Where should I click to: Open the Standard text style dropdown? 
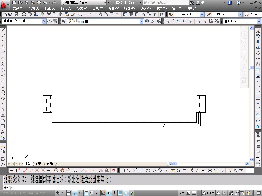202,14
